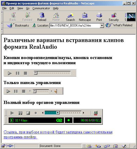Click the Forward navigation button
The height and width of the screenshot is (149, 137).
[x=28, y=17]
